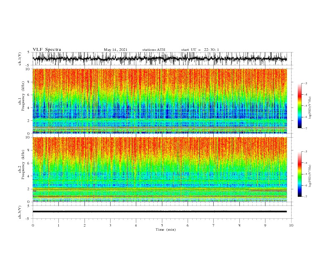Click the ch.1 "Frequency (kHz)" axis label

tap(23, 96)
